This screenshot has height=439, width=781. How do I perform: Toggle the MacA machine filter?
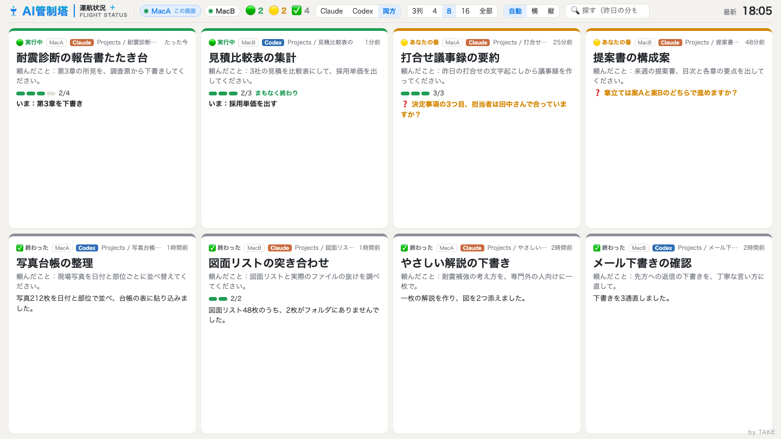[x=170, y=11]
